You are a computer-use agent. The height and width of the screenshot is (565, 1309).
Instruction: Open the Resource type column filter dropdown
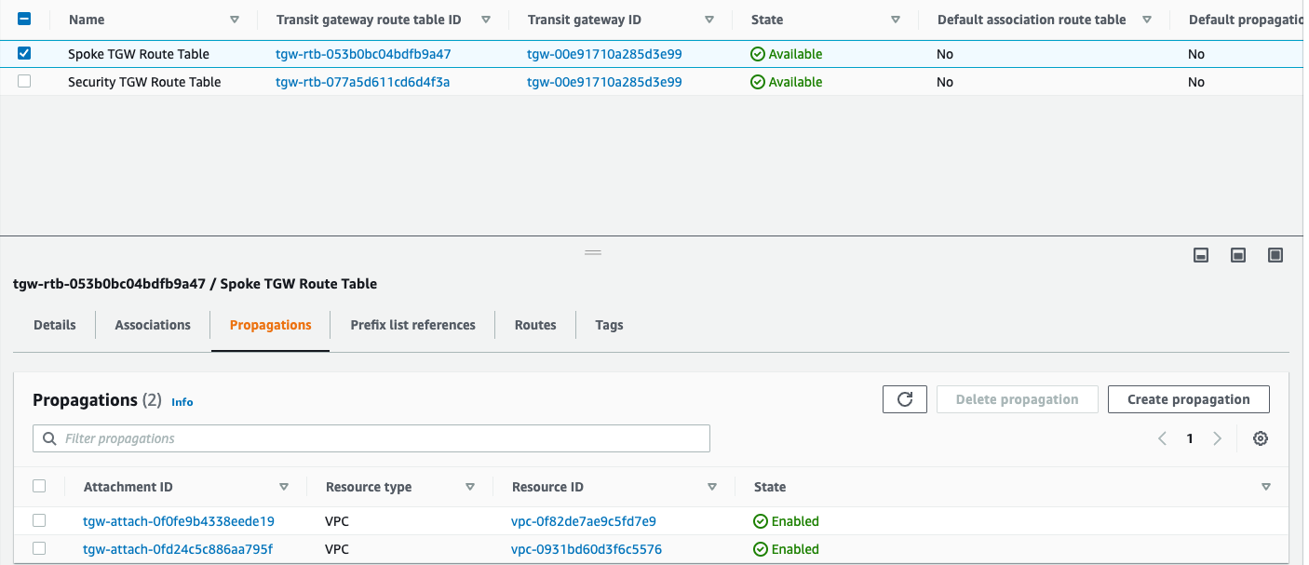pyautogui.click(x=470, y=486)
